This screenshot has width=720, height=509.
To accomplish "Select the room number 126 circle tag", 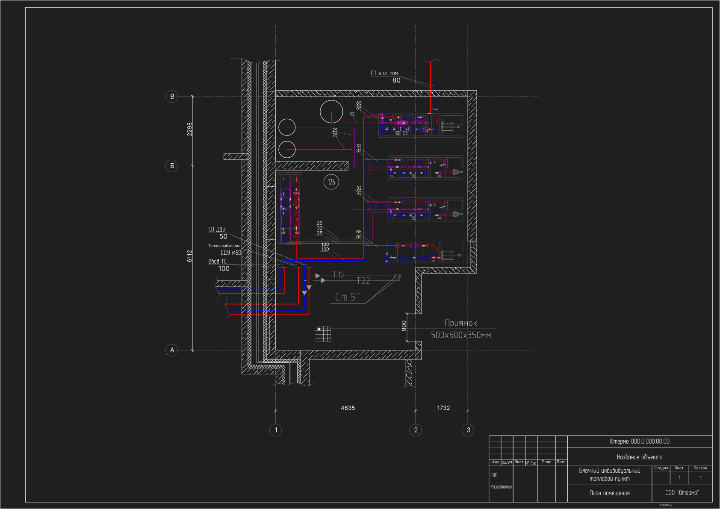I will pos(331,182).
